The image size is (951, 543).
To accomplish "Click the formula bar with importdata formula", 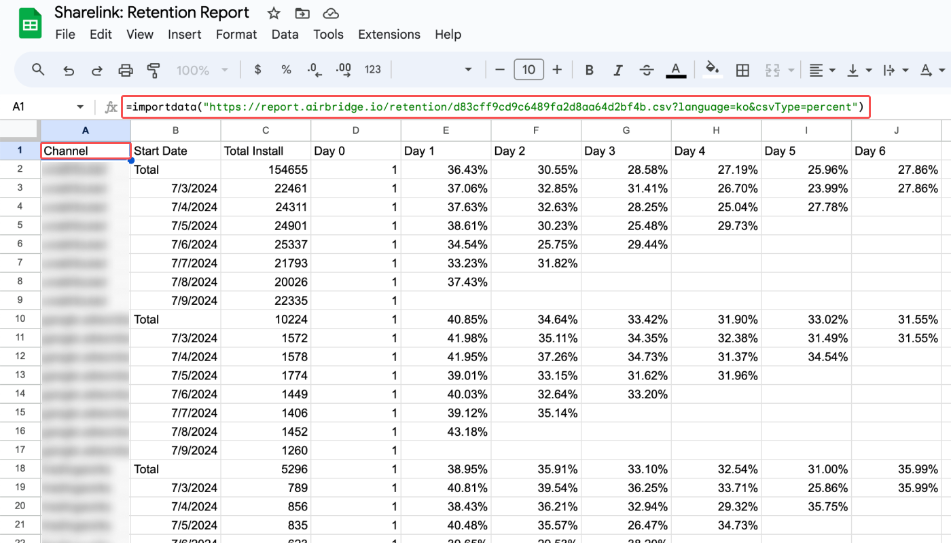I will (x=496, y=107).
